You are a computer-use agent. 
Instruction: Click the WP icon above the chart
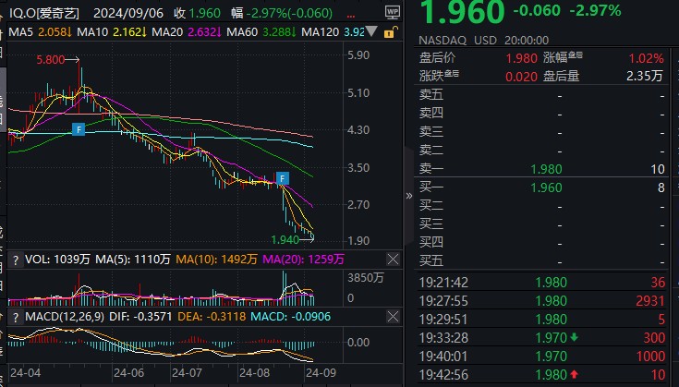point(393,12)
